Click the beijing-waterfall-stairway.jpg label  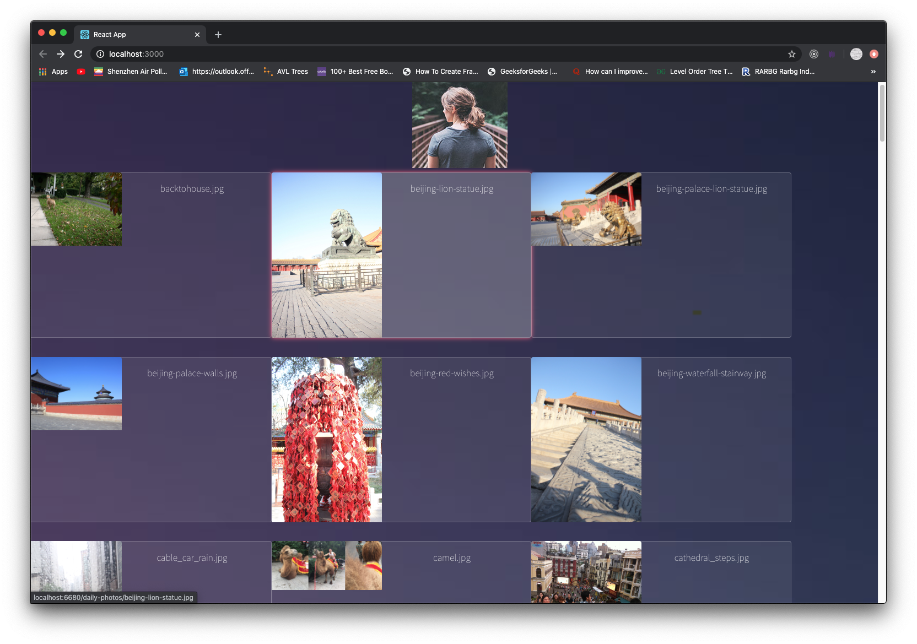pos(711,373)
